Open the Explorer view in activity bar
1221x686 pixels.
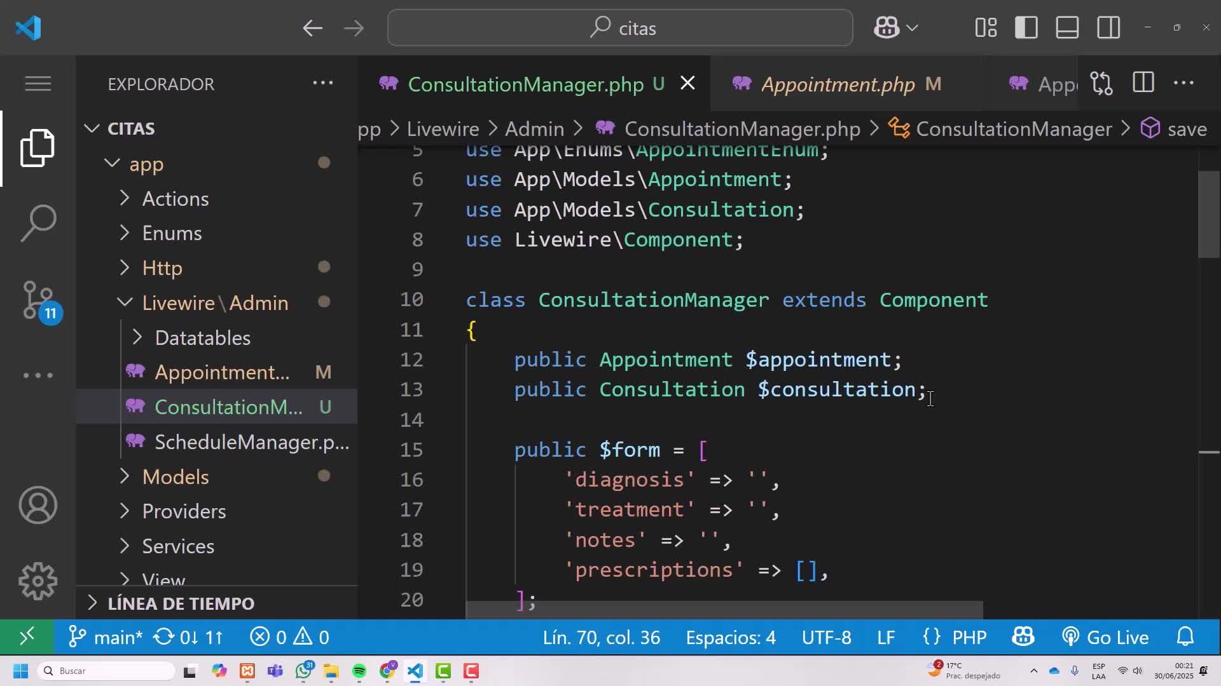(38, 148)
